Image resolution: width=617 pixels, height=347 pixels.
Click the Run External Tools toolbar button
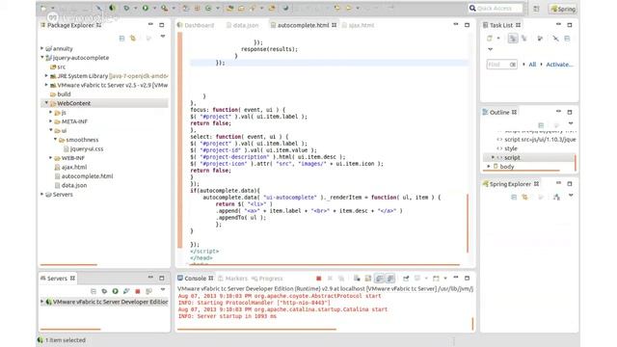click(x=164, y=8)
